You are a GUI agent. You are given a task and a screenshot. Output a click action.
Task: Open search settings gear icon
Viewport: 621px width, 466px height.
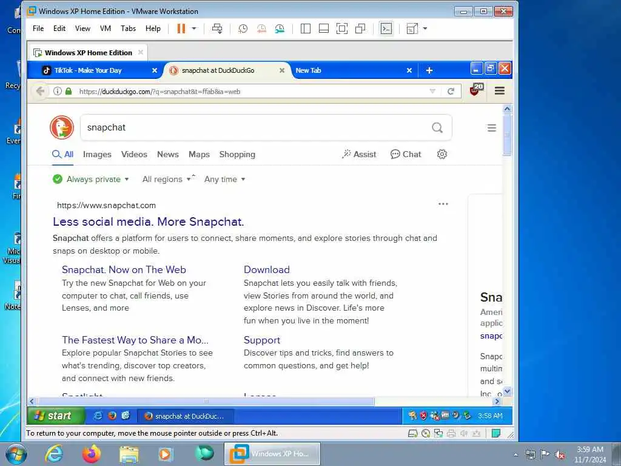(x=442, y=154)
